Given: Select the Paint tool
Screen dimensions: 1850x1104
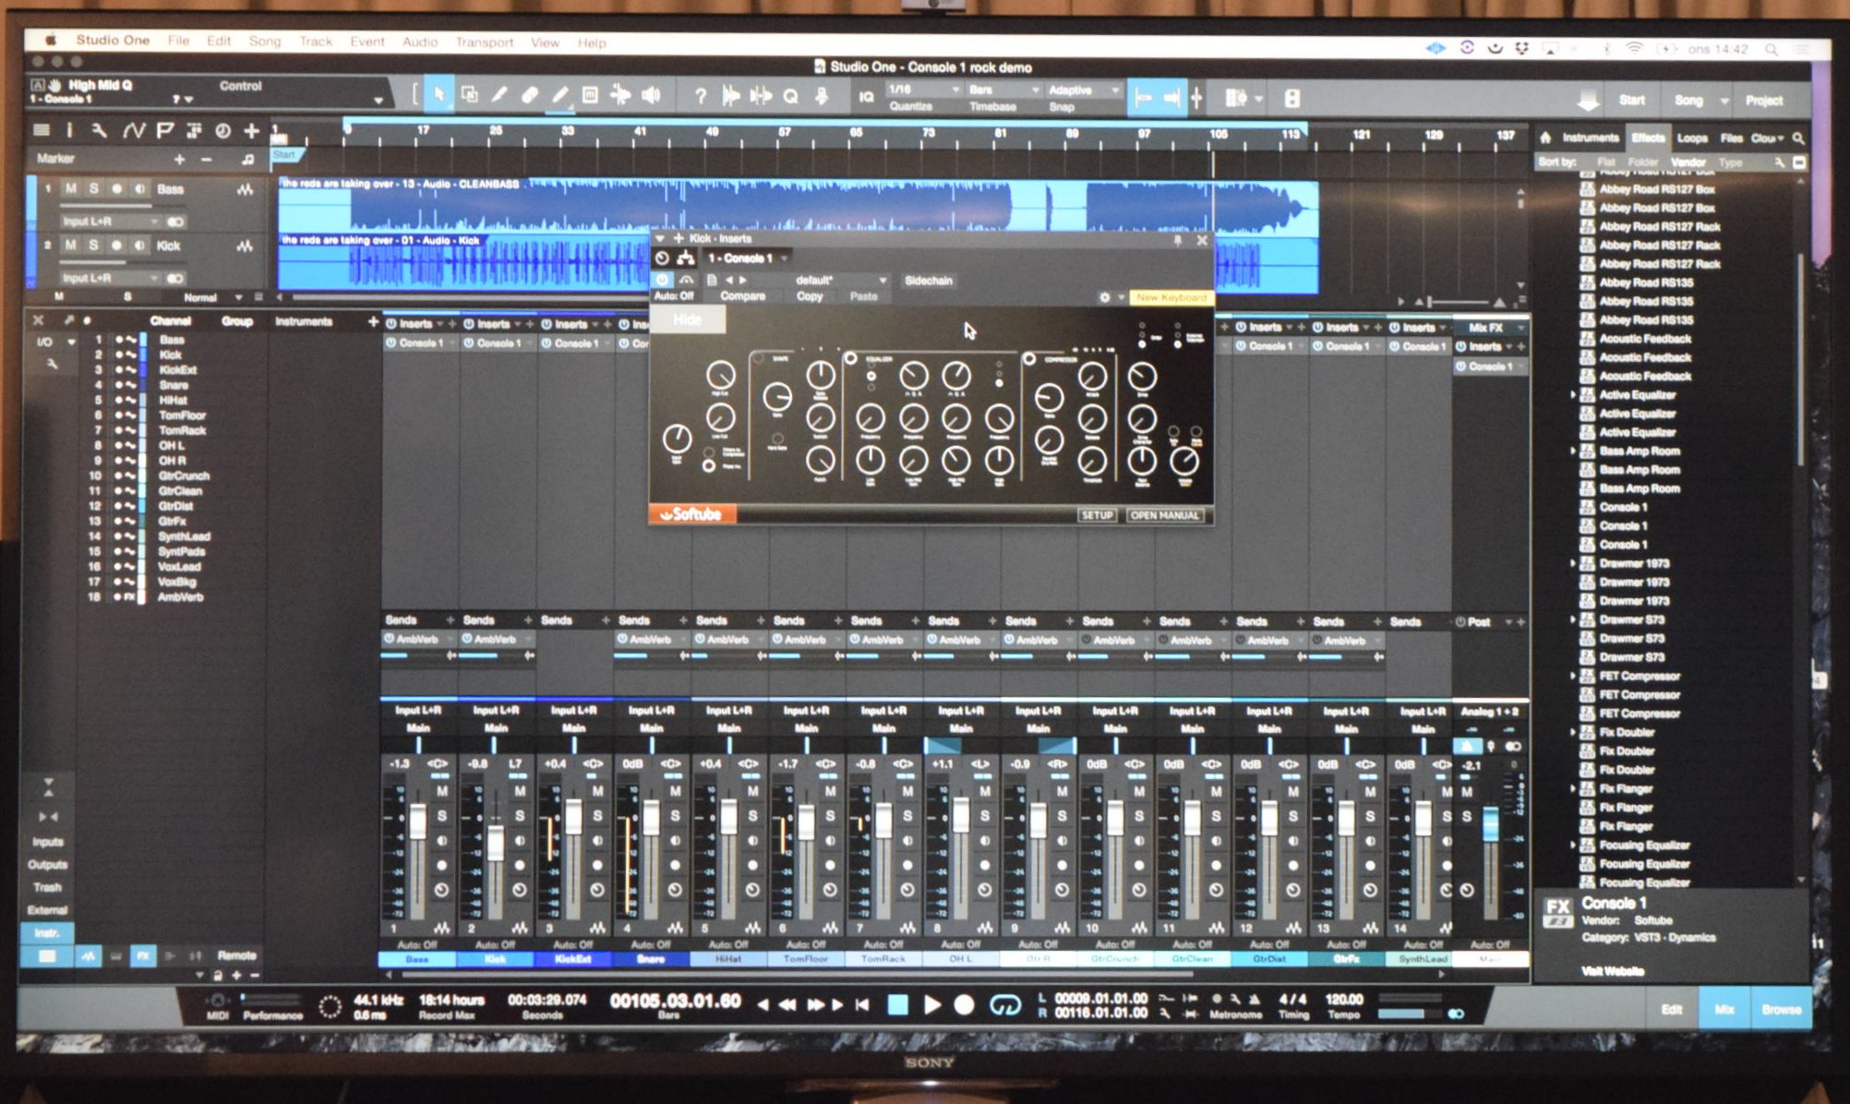Looking at the screenshot, I should tap(560, 95).
